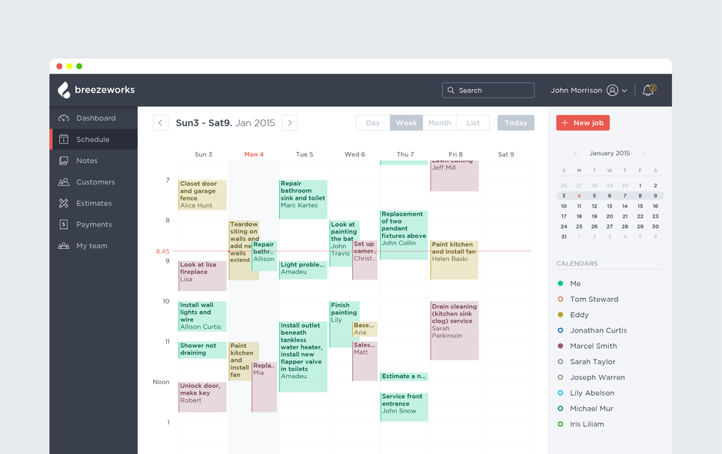Open Unlock door, make key job

(202, 397)
